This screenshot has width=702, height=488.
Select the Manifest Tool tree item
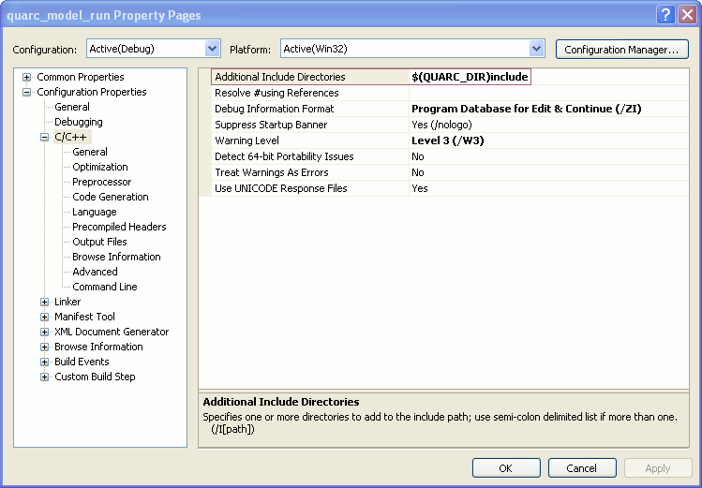tap(84, 317)
